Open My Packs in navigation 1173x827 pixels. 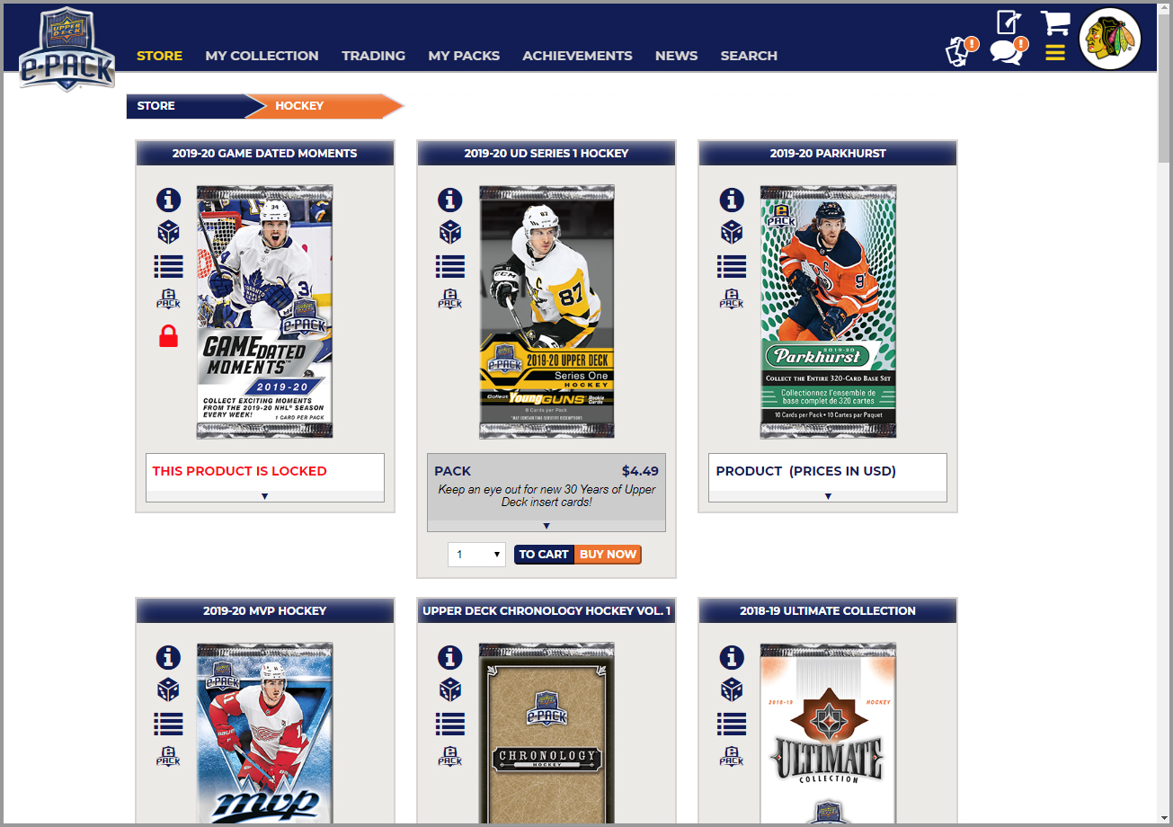click(464, 56)
